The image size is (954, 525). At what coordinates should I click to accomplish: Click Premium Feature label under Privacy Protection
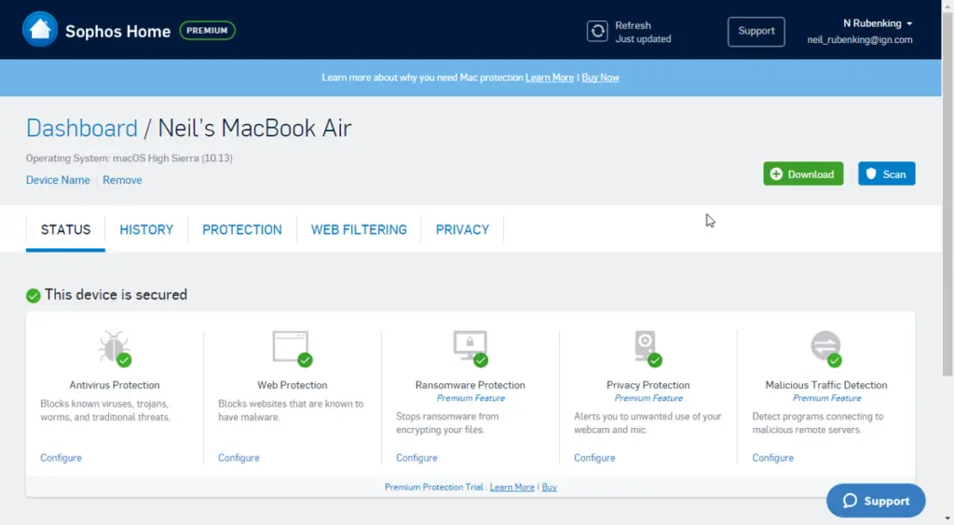coord(648,398)
